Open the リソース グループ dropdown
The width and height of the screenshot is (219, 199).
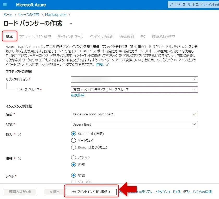[134, 90]
